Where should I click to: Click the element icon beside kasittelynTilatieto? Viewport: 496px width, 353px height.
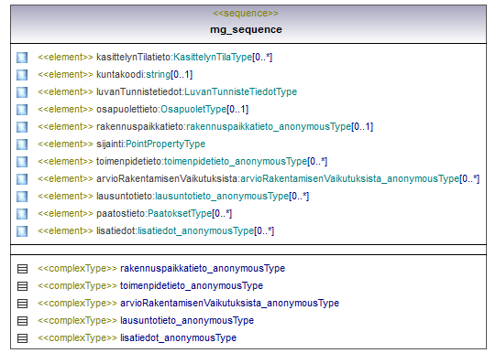point(22,58)
